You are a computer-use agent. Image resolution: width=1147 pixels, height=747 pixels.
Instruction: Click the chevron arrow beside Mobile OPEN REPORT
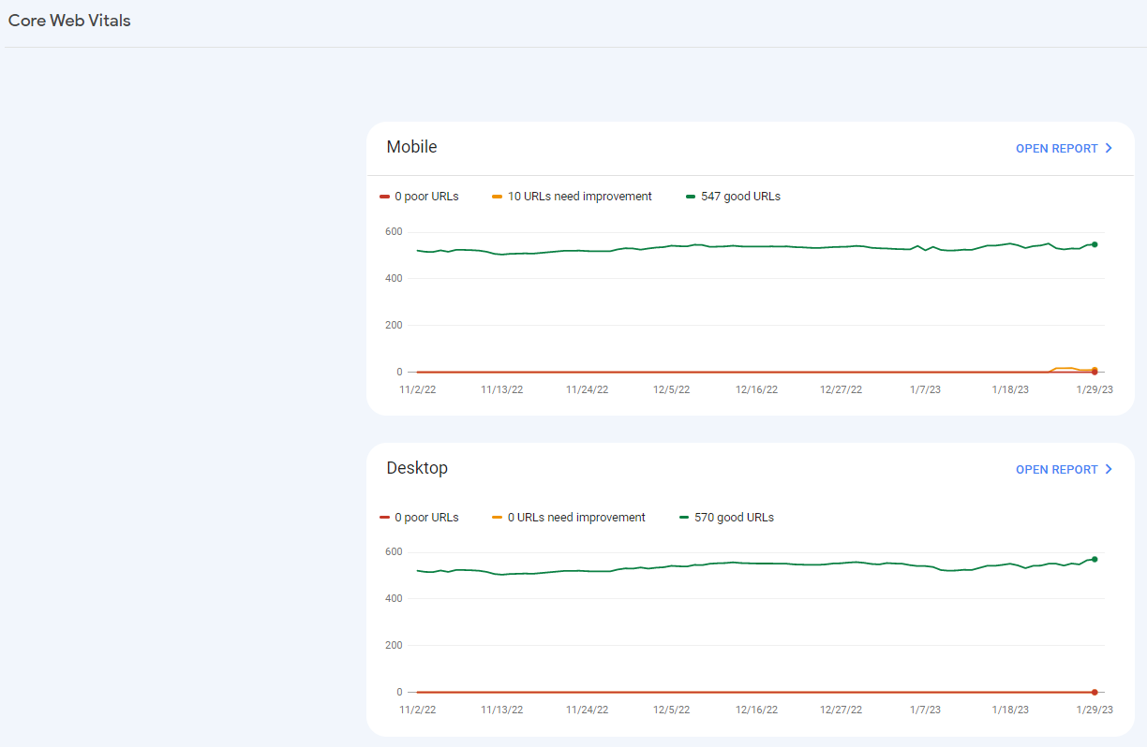[1109, 148]
